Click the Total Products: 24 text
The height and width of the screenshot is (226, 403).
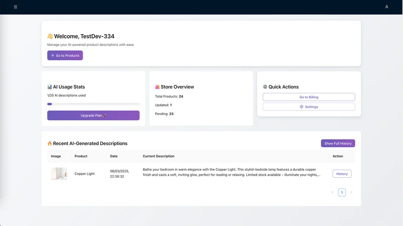coord(169,96)
